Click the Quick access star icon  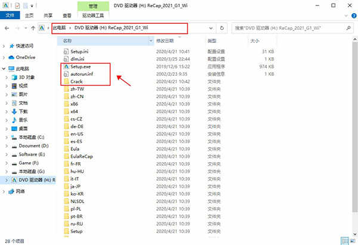[x=12, y=46]
